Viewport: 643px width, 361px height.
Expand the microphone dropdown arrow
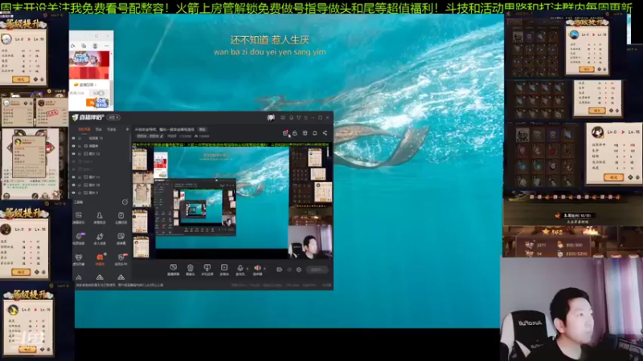click(248, 269)
